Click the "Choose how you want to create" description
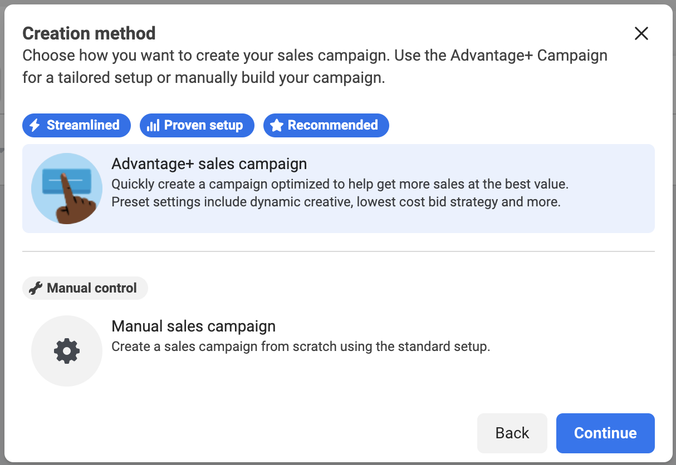The width and height of the screenshot is (676, 465). 315,67
